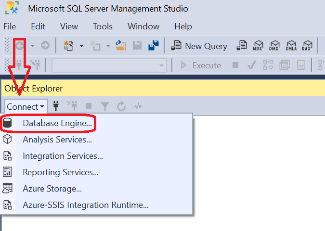Select Azure Storage... from Connect menu
Image resolution: width=325 pixels, height=231 pixels.
[x=96, y=189]
